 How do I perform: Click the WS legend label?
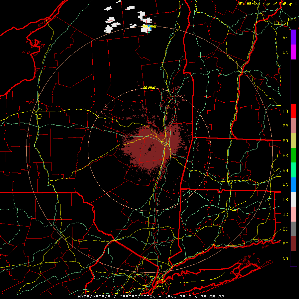(x=285, y=185)
